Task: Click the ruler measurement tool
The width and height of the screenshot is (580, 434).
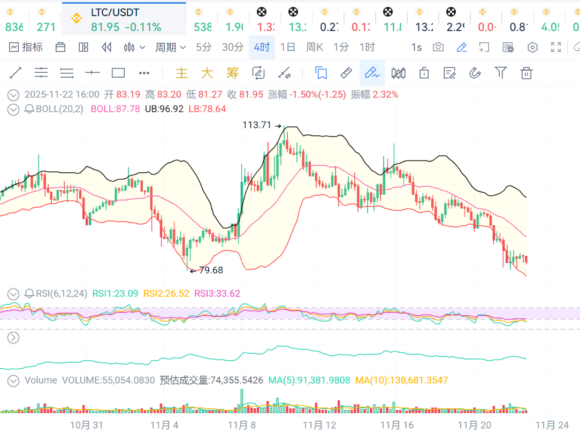Action: click(x=346, y=73)
